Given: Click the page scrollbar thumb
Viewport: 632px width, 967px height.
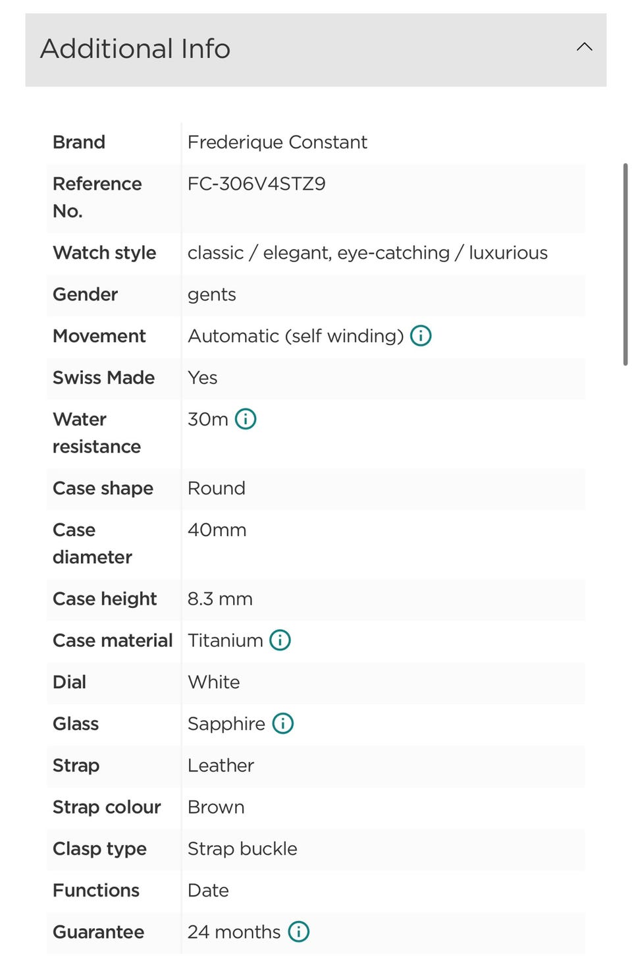Looking at the screenshot, I should 625,263.
